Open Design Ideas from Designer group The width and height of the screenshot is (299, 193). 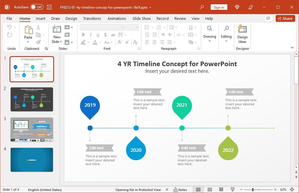(242, 34)
